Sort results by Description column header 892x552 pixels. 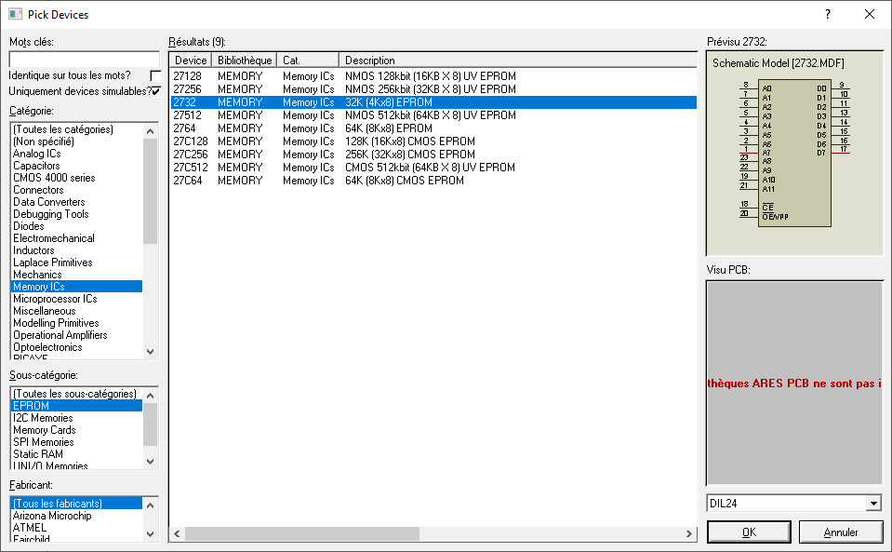click(x=517, y=61)
